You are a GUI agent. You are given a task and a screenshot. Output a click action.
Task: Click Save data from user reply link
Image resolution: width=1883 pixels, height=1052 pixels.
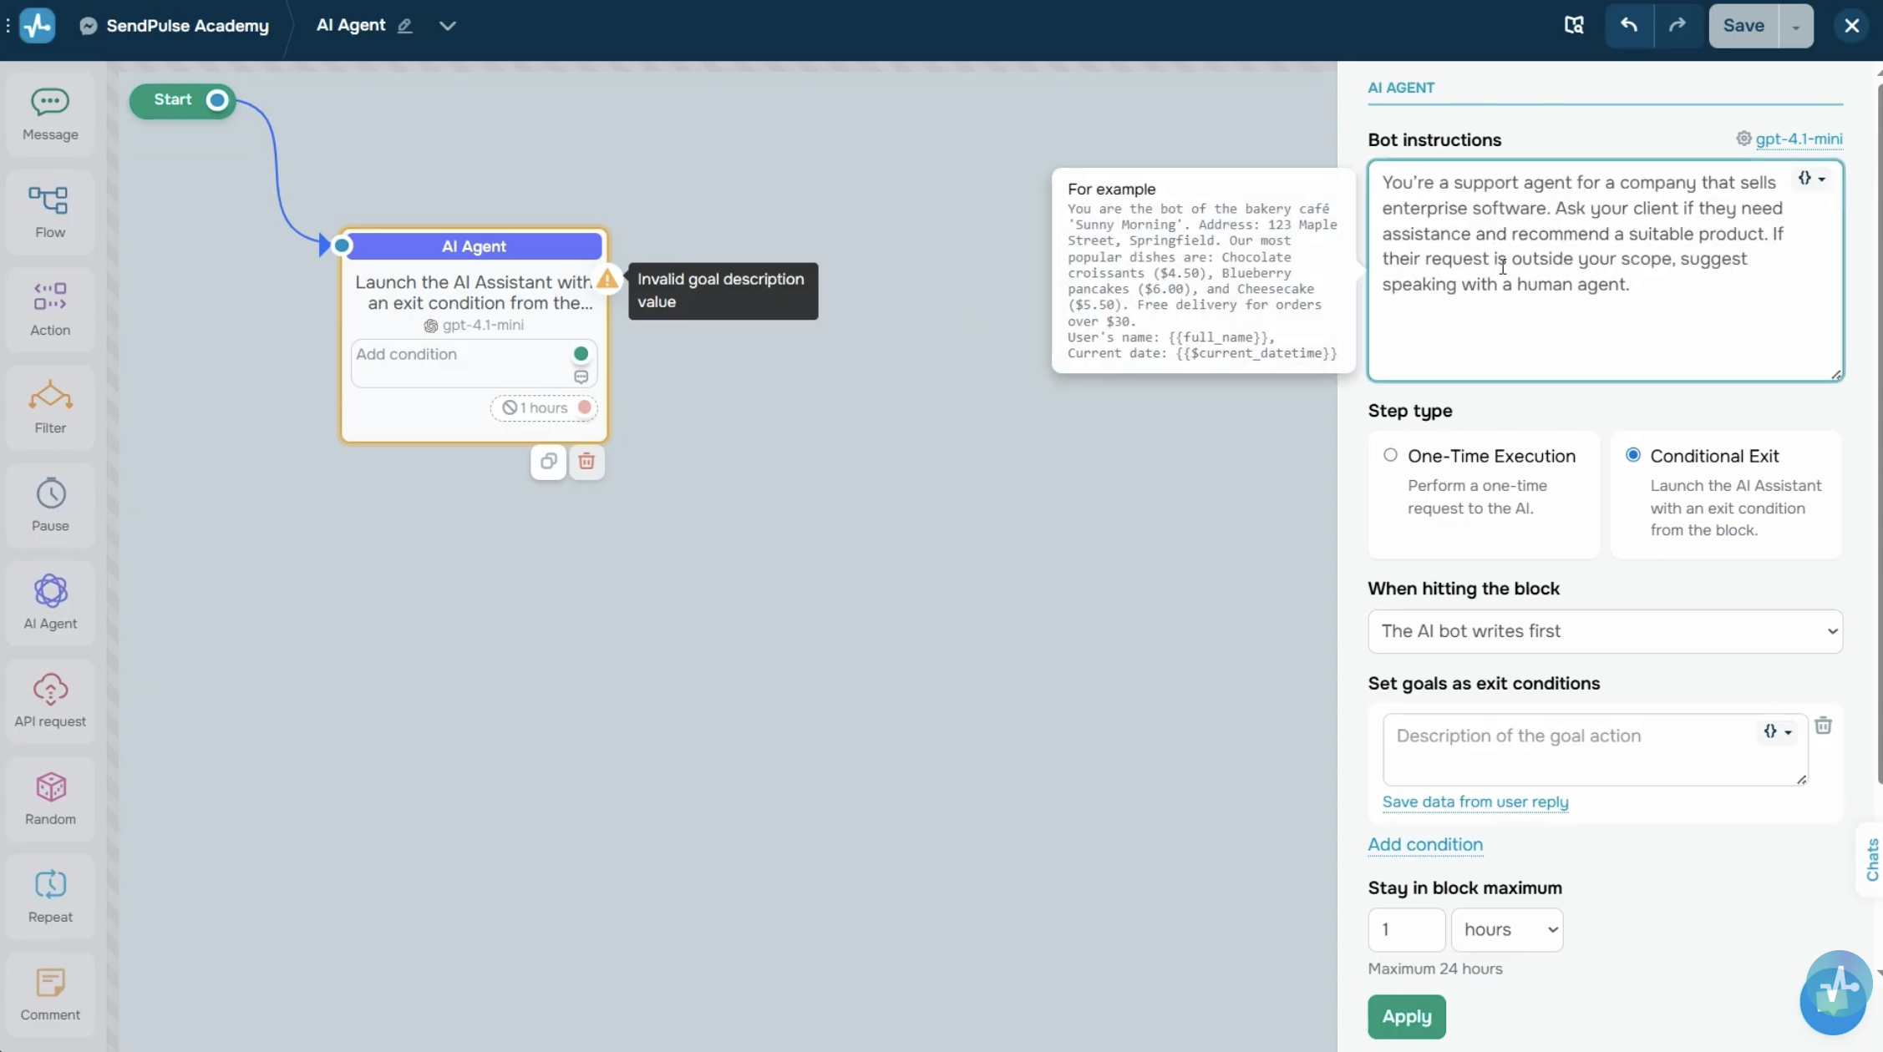[1475, 802]
